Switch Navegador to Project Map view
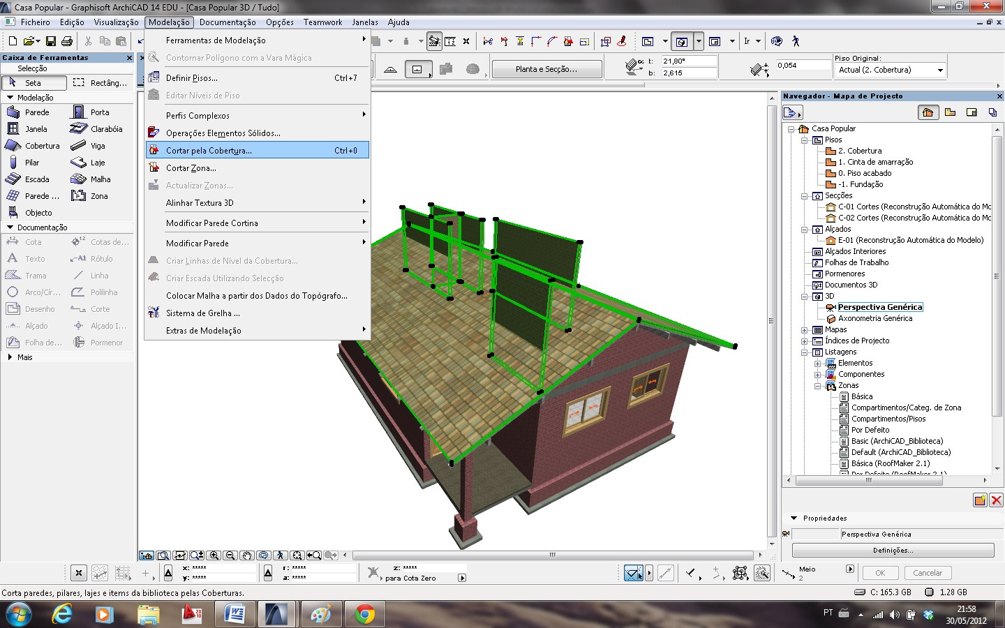Viewport: 1005px width, 628px height. point(928,112)
